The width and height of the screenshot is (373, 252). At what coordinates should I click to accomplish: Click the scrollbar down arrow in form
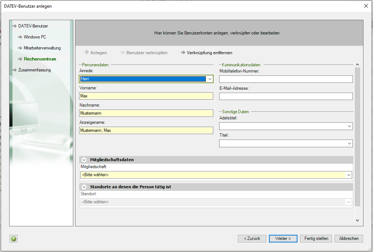click(357, 220)
